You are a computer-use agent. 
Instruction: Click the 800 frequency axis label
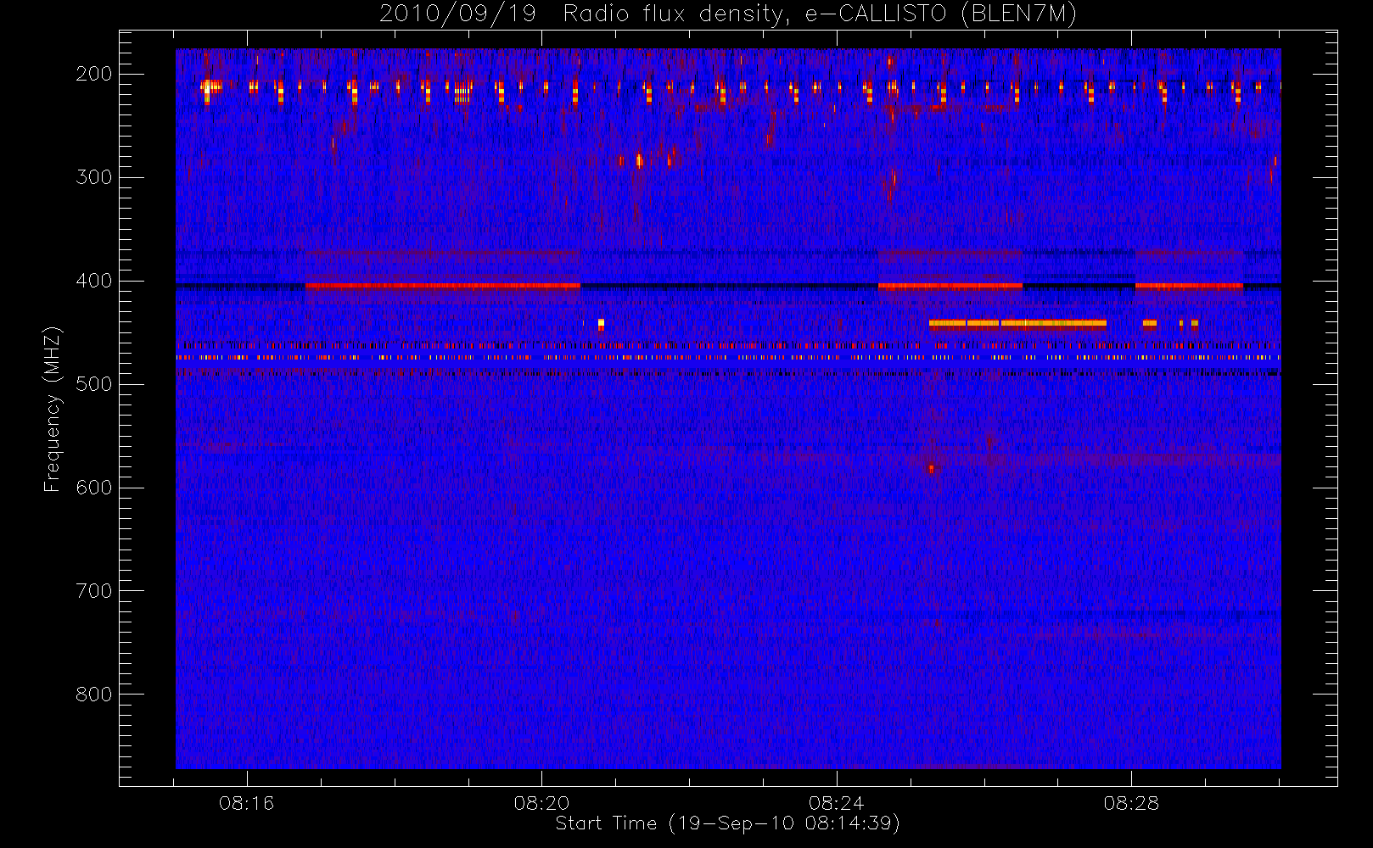click(x=94, y=695)
